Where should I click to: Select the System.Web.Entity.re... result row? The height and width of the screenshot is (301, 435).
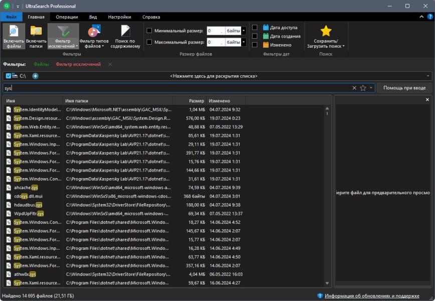click(x=164, y=126)
